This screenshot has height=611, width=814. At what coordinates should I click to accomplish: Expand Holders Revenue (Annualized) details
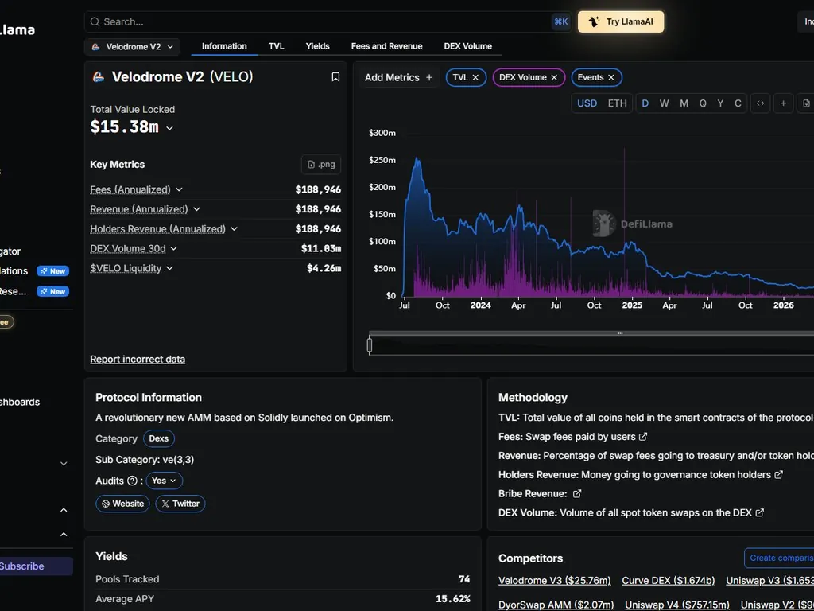(x=235, y=229)
